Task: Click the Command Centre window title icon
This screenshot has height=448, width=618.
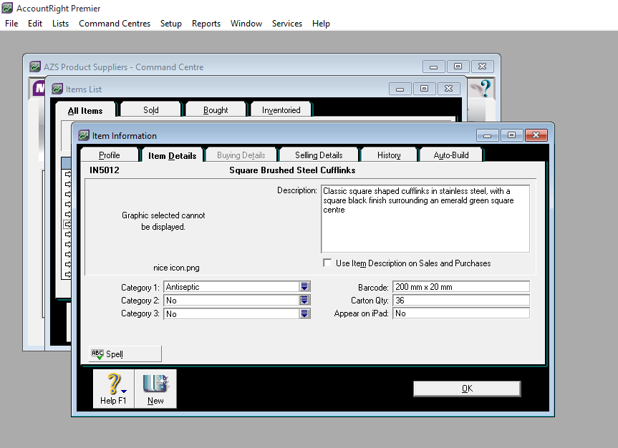Action: (35, 67)
